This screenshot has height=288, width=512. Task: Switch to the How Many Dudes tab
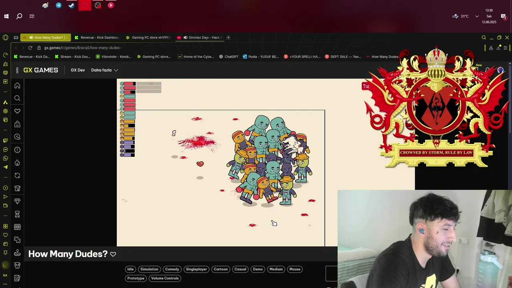(x=46, y=38)
